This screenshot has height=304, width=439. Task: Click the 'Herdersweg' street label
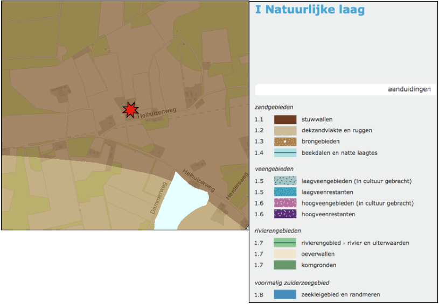(237, 186)
